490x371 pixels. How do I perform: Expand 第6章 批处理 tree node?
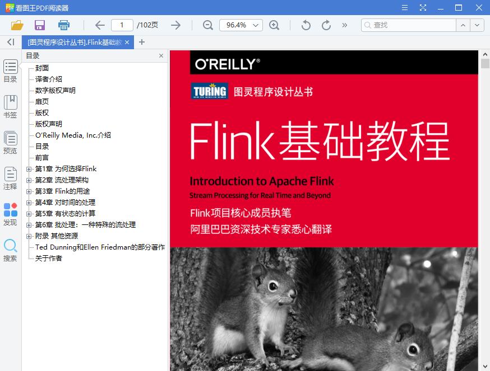29,226
